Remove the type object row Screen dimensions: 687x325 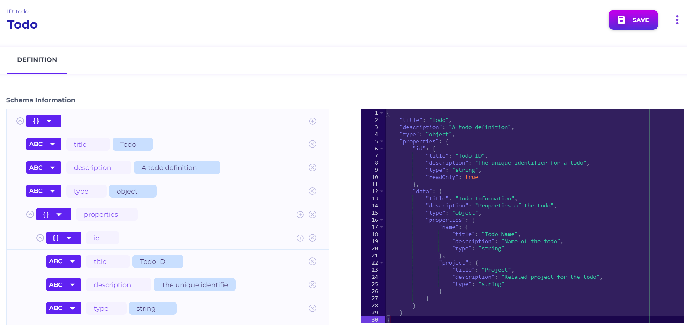pos(312,191)
